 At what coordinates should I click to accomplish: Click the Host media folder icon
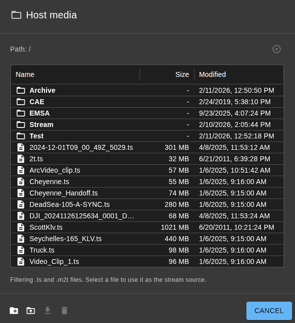pos(16,15)
